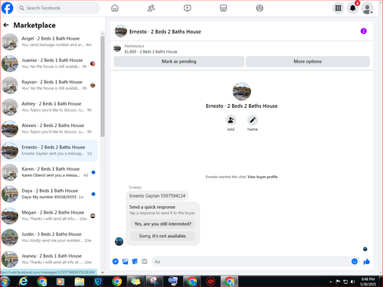Click the sticker icon in composer
This screenshot has height=287, width=383.
pos(135,262)
